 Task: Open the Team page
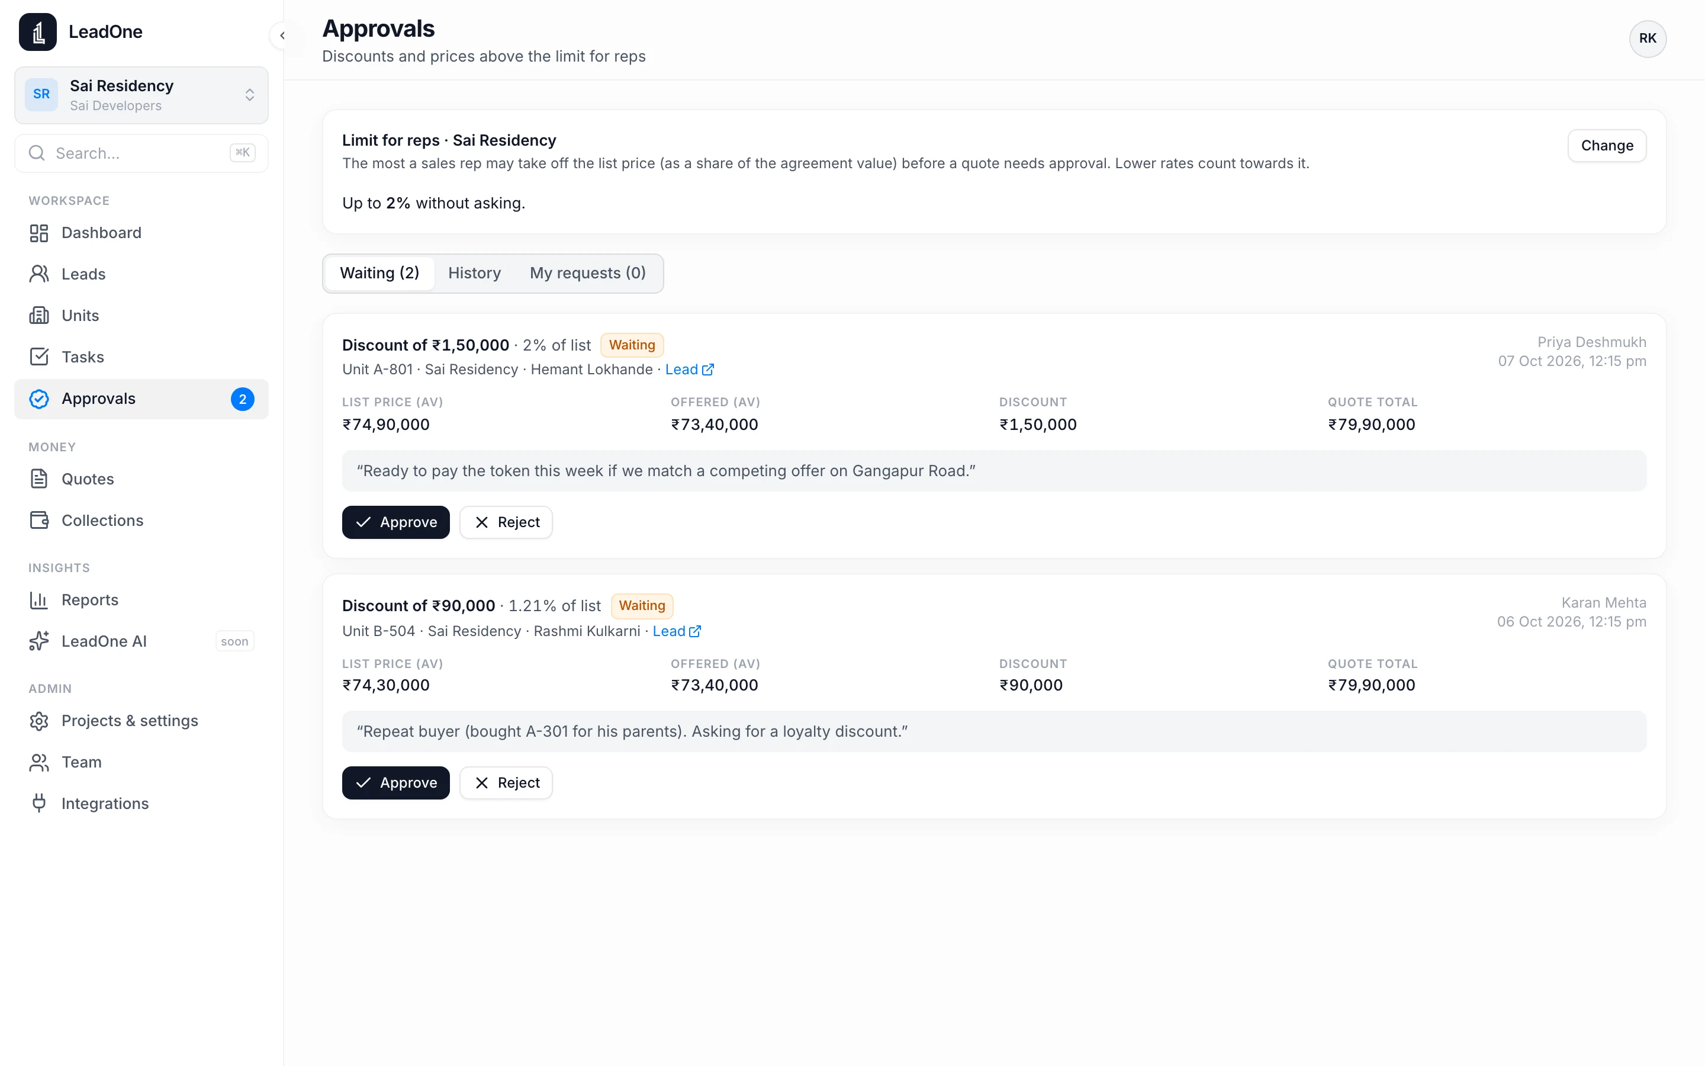(x=141, y=762)
